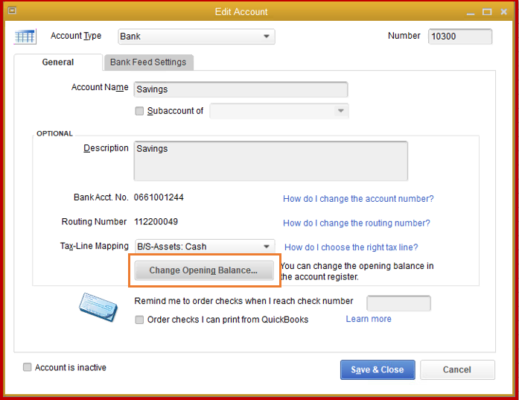
Task: Maximize the Edit Account window
Action: tap(487, 12)
